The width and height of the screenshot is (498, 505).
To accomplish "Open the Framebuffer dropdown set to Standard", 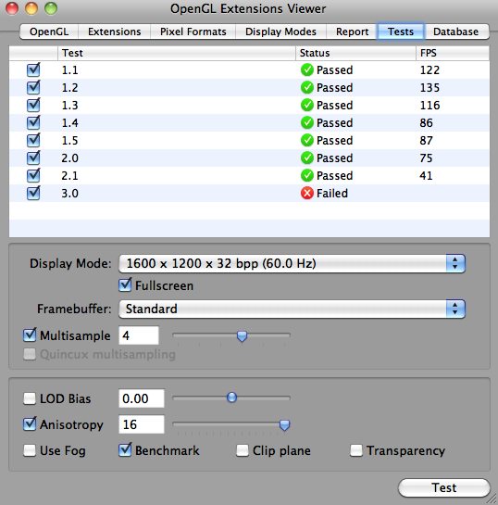I will click(292, 309).
